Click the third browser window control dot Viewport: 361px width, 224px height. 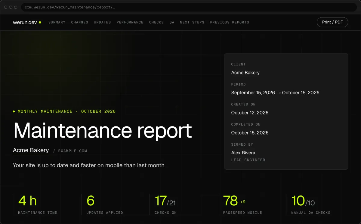point(16,7)
